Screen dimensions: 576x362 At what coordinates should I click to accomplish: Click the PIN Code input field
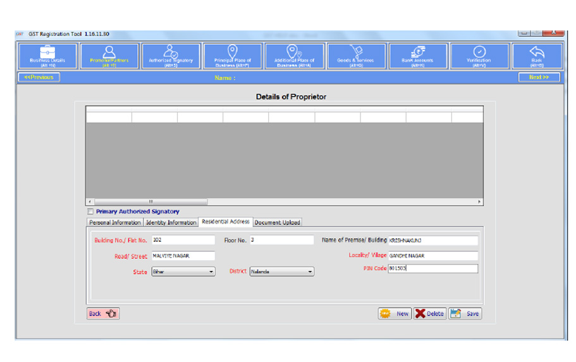pyautogui.click(x=432, y=268)
